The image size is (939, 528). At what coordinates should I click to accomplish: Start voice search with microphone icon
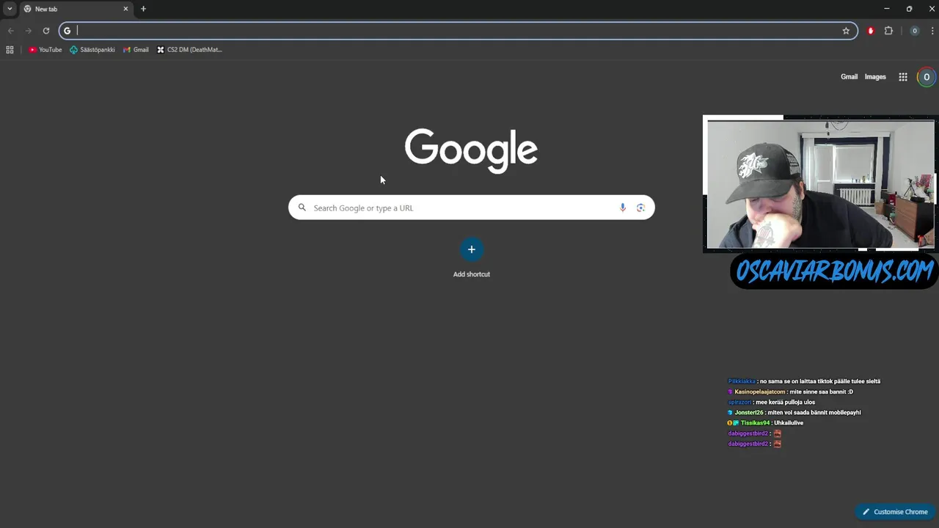point(623,208)
